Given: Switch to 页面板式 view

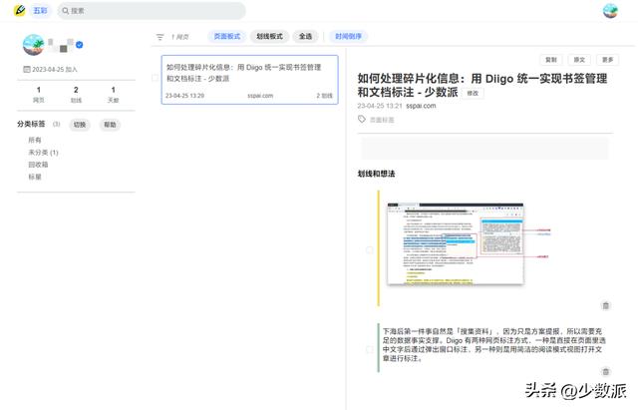Looking at the screenshot, I should pos(227,36).
